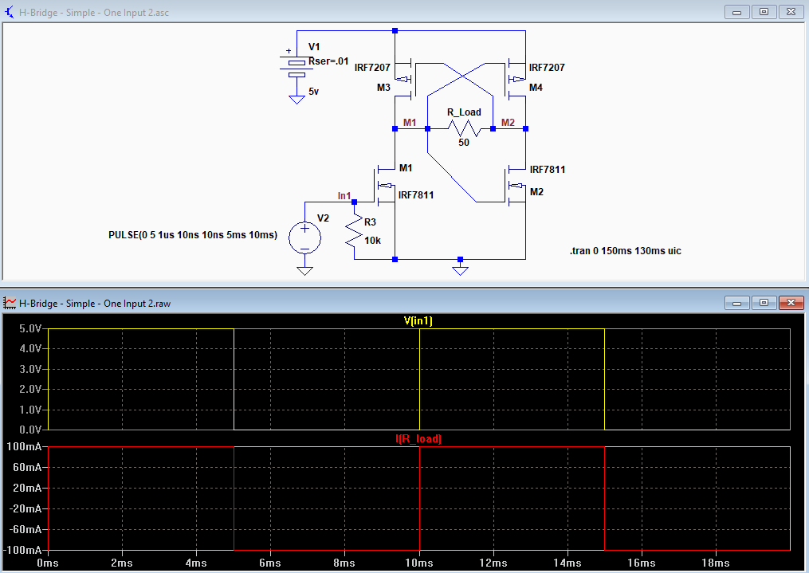Click the Rser=.01 parameter text

pos(328,61)
